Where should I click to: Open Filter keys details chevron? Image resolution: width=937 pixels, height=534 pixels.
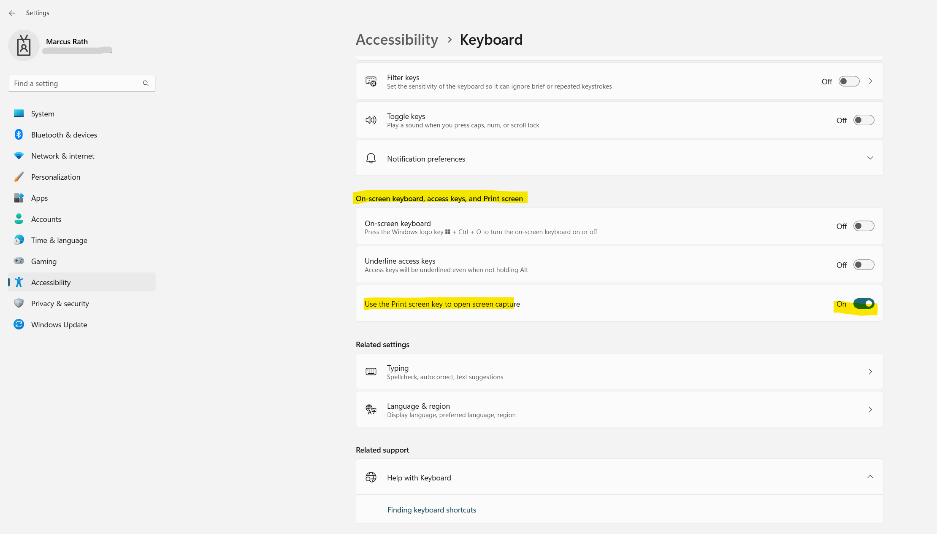click(870, 81)
